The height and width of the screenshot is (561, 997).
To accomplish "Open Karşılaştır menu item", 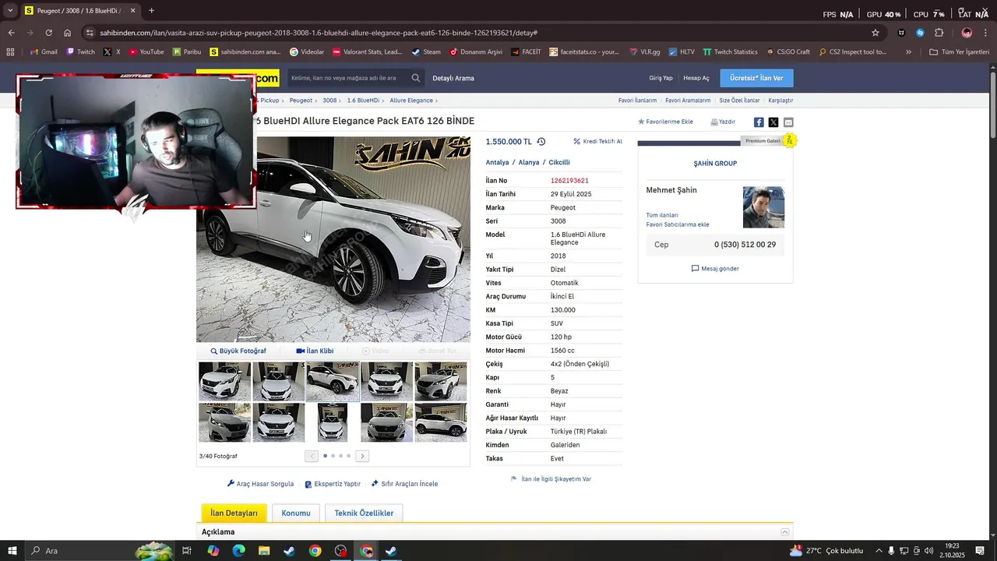I will coord(780,101).
